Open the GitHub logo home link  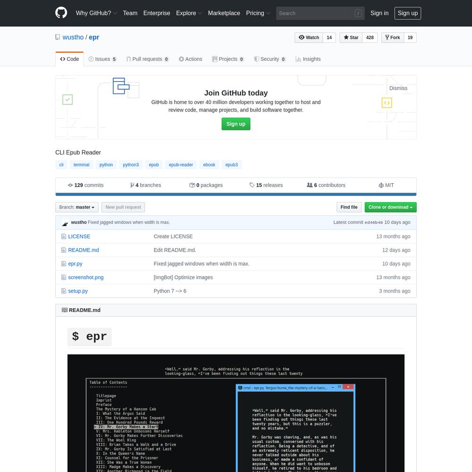tap(61, 13)
